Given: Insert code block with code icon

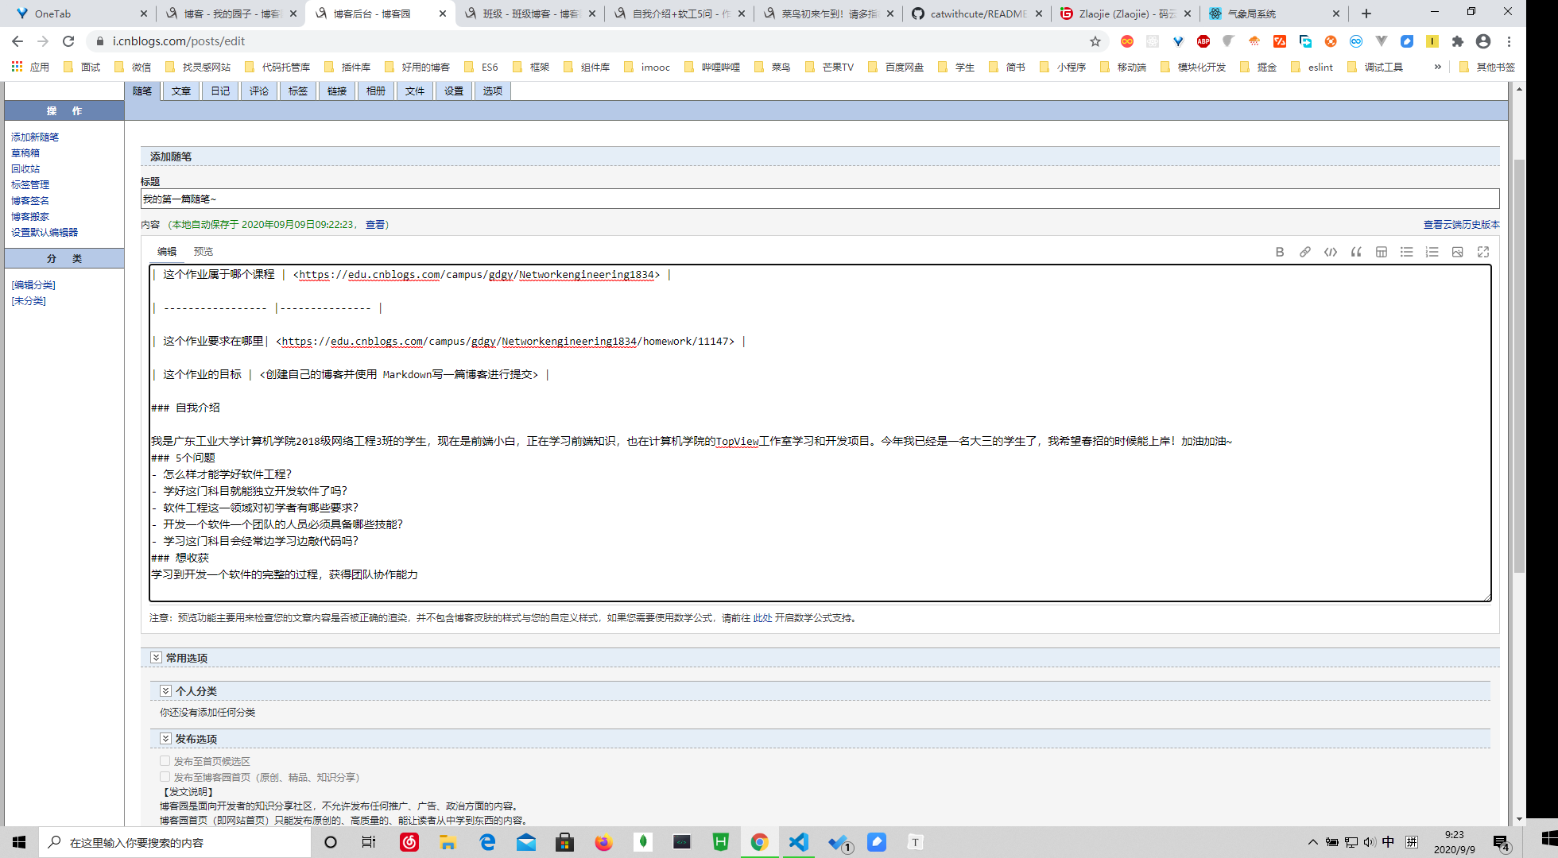Looking at the screenshot, I should 1331,252.
